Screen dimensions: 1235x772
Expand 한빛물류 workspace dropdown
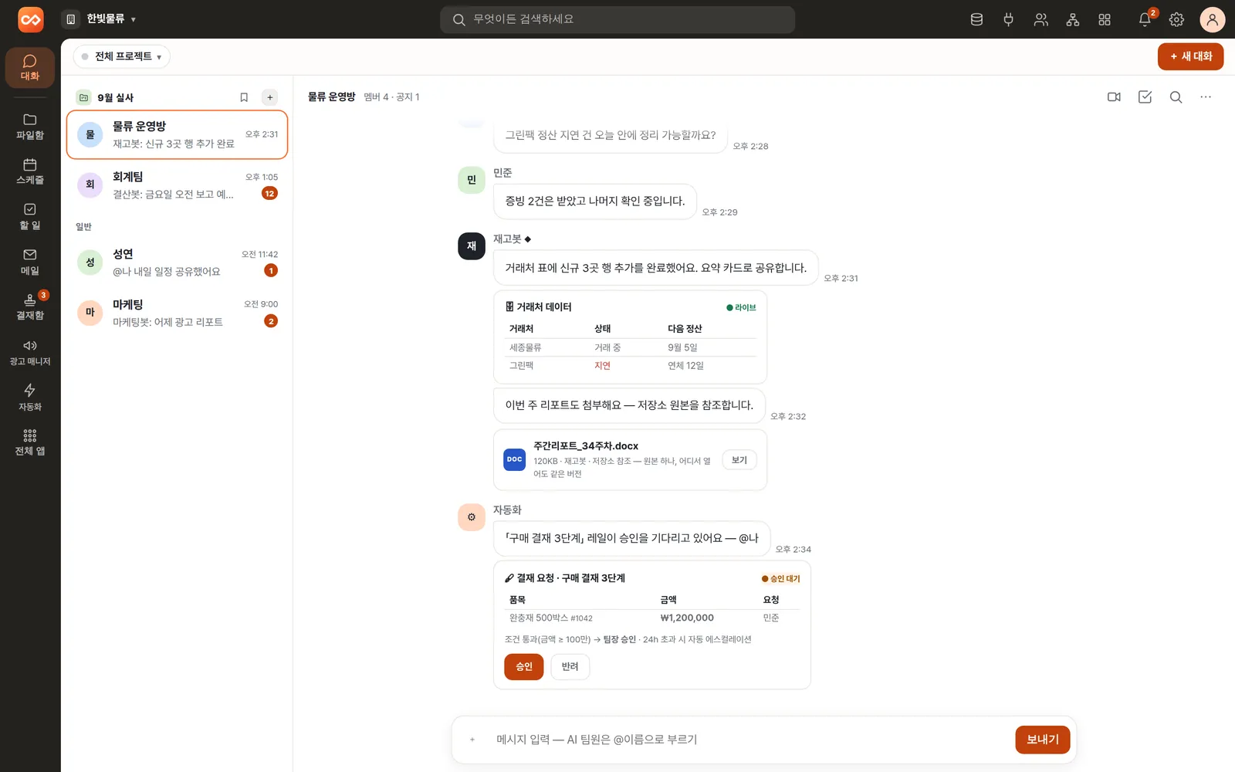[x=100, y=19]
